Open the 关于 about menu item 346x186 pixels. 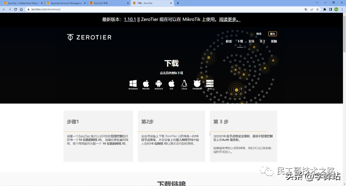262,41
